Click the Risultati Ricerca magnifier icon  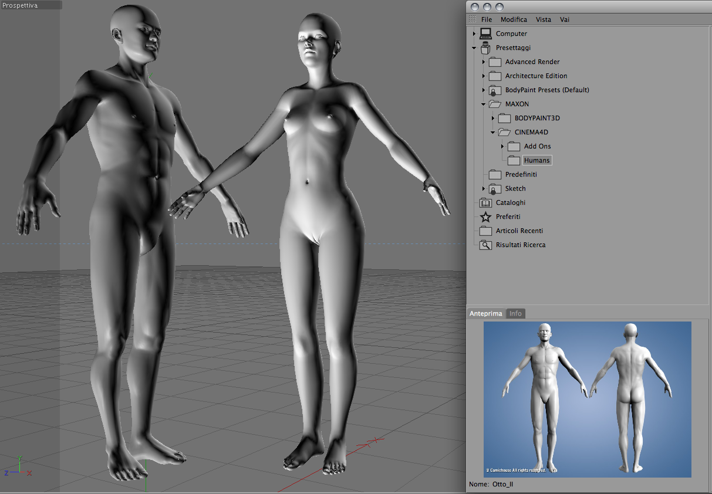coord(485,245)
